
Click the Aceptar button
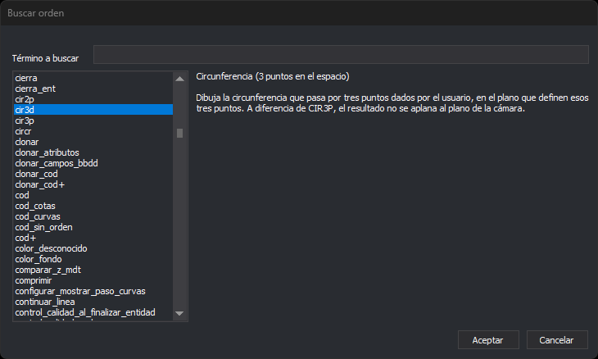click(488, 340)
